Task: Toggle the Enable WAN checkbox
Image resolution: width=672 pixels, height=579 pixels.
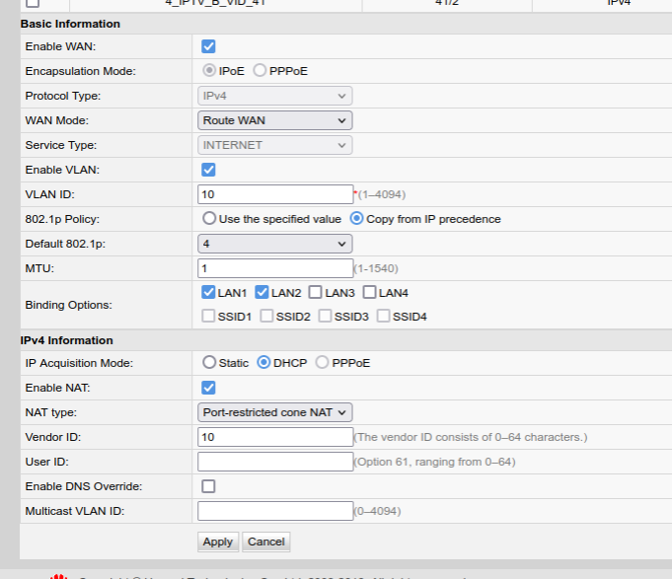Action: [208, 46]
